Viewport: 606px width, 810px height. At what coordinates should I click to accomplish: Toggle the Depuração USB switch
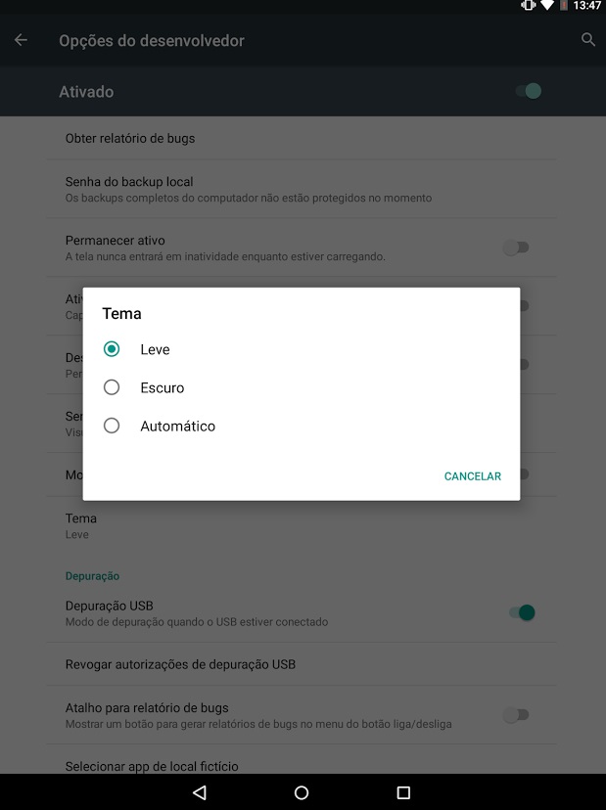[522, 612]
